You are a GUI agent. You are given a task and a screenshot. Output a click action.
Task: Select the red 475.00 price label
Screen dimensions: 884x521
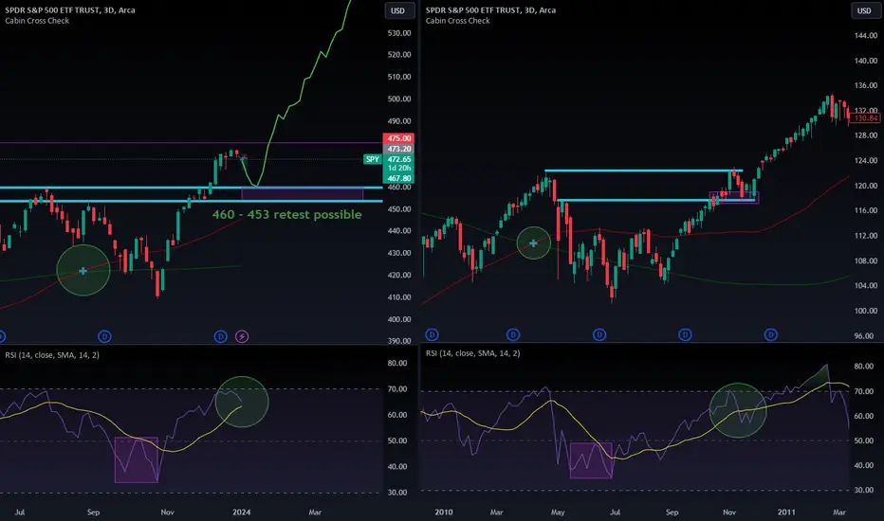point(398,138)
